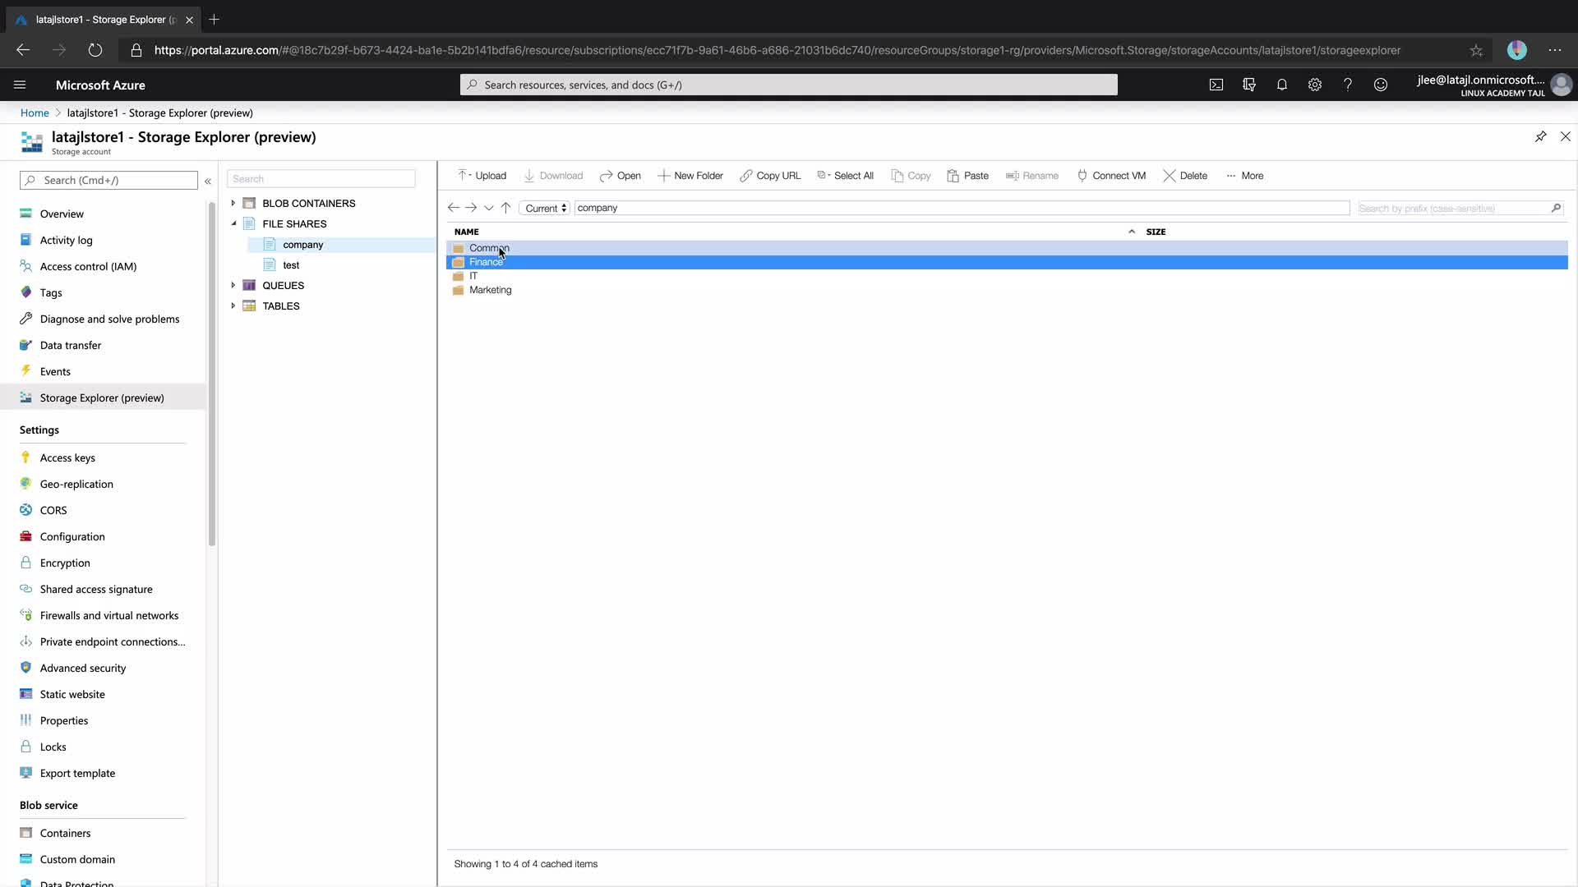Expand the BLOB CONTAINERS tree node
This screenshot has height=887, width=1578.
pyautogui.click(x=233, y=203)
